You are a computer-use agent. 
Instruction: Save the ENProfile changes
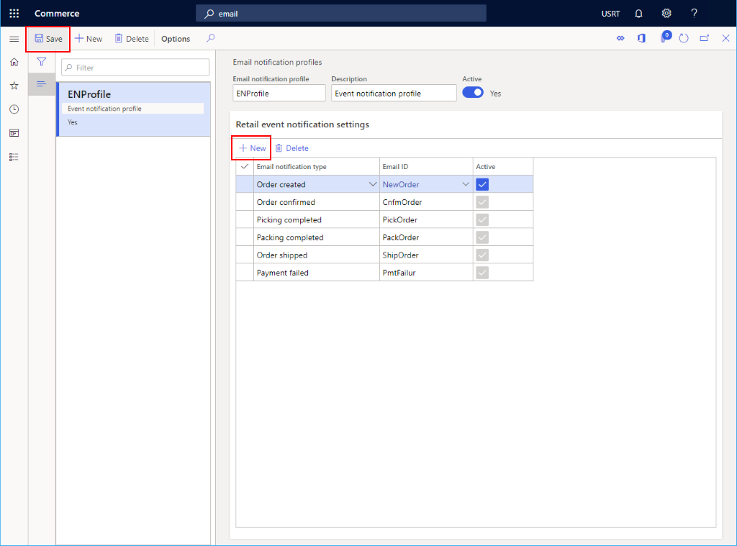pos(48,38)
